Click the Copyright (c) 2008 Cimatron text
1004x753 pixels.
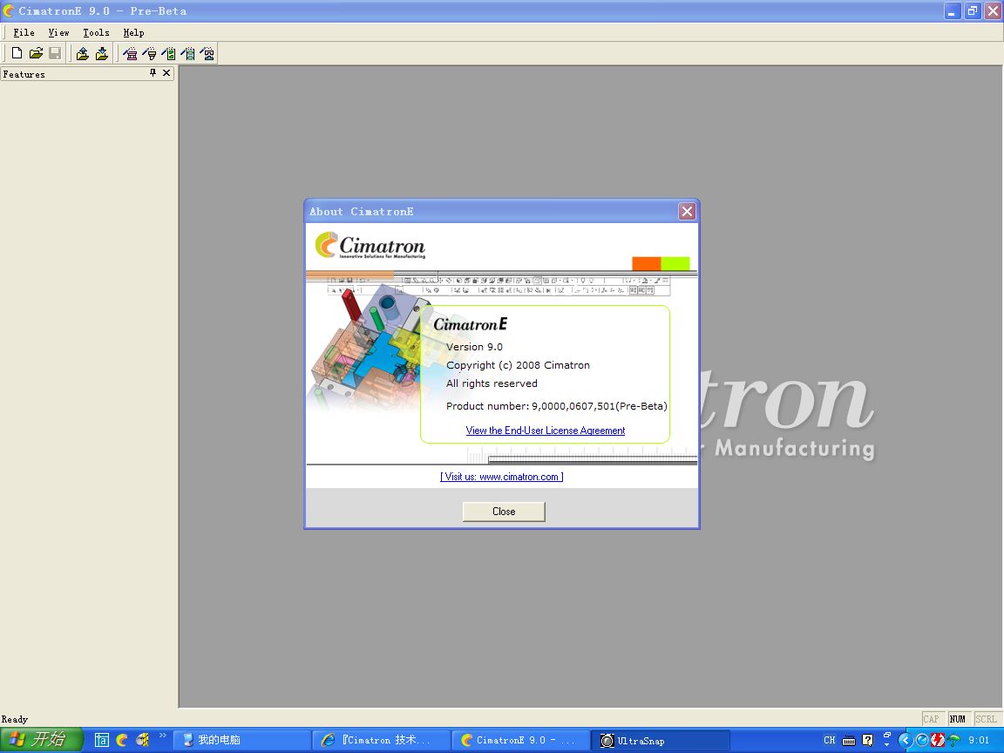(518, 365)
